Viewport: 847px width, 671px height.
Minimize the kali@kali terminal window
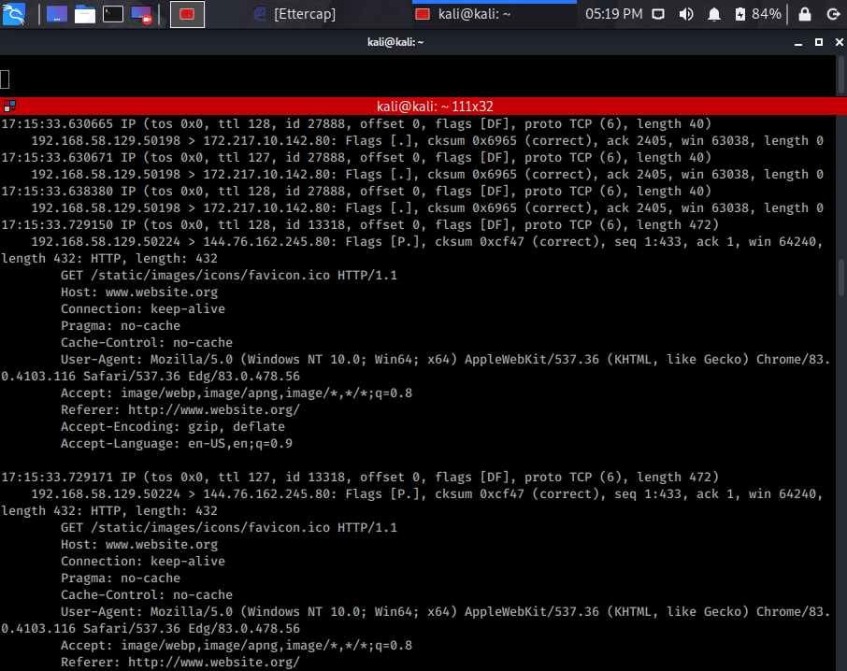[x=797, y=42]
